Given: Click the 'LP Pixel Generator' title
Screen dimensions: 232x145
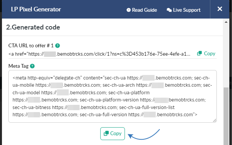Looking at the screenshot, I should [36, 9].
